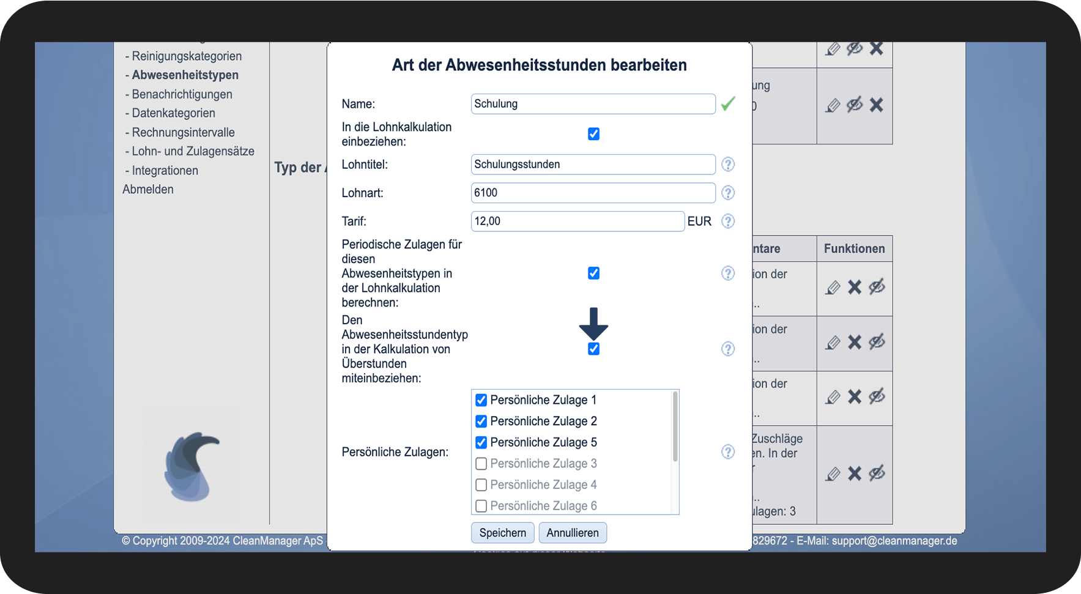Click help icon for periodische Zulagen option
This screenshot has width=1081, height=594.
point(727,273)
